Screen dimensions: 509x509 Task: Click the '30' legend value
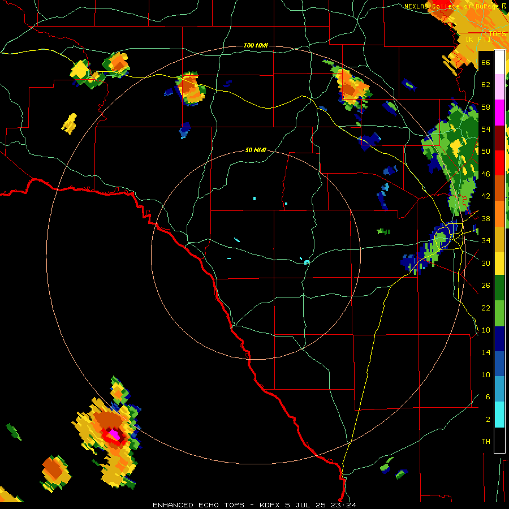tap(486, 263)
